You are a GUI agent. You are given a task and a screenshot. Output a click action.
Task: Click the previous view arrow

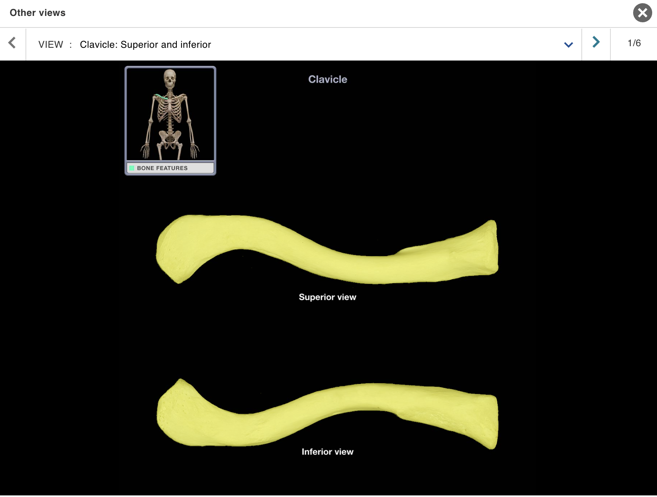12,43
